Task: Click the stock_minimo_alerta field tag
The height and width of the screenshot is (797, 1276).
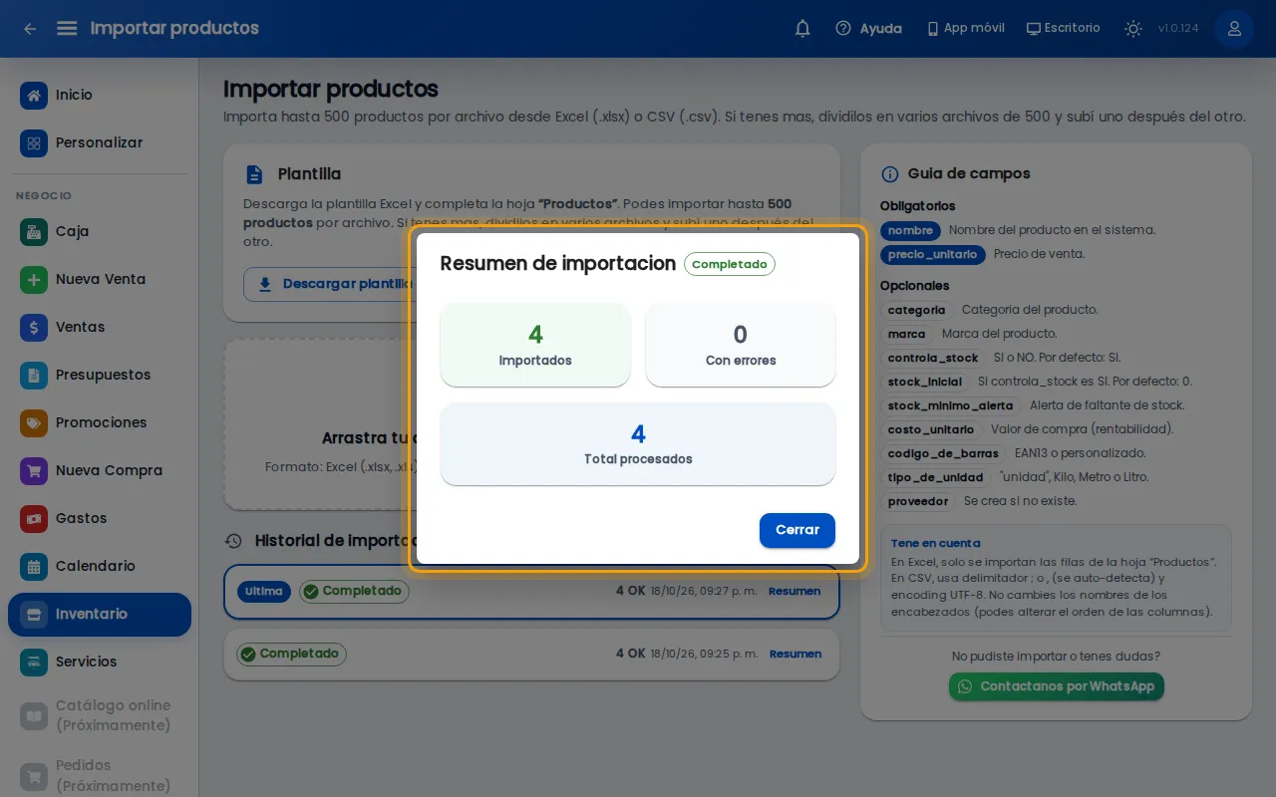Action: click(x=950, y=405)
